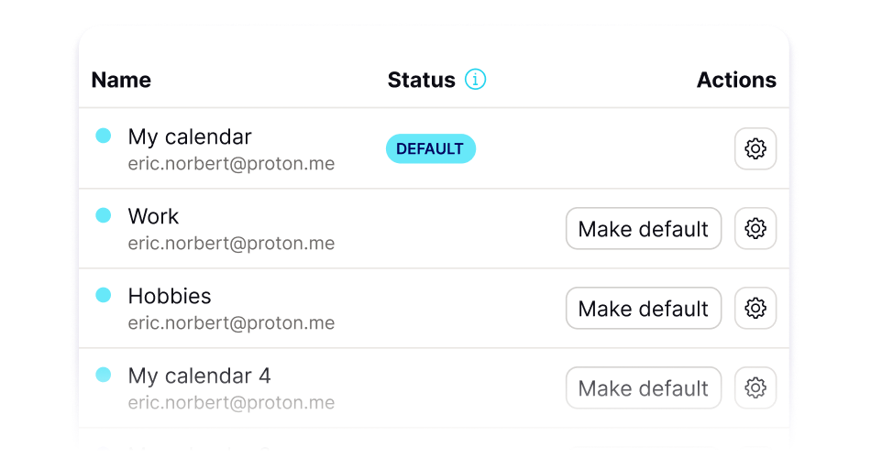Image resolution: width=871 pixels, height=458 pixels.
Task: Select the Hobbies calendar name
Action: coord(170,296)
